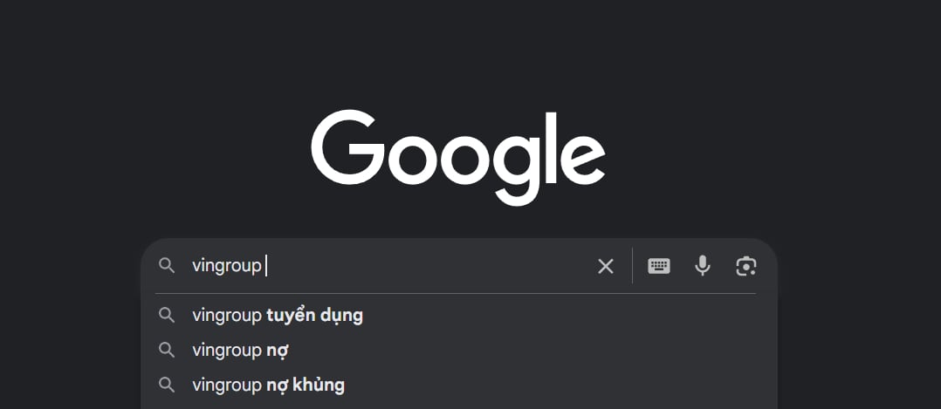Open the on-screen keyboard input tool
This screenshot has width=941, height=409.
coord(658,266)
